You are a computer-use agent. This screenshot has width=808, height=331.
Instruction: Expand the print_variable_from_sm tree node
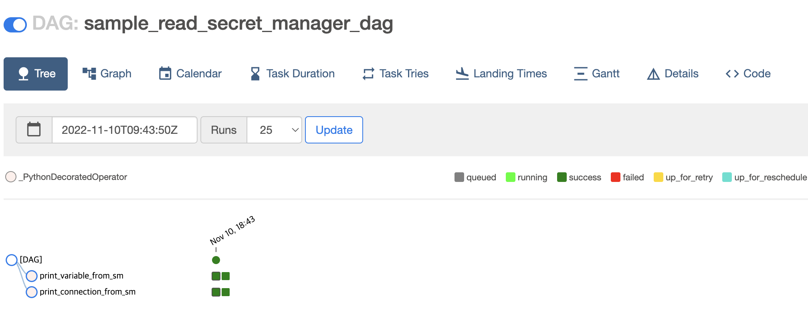pos(31,276)
